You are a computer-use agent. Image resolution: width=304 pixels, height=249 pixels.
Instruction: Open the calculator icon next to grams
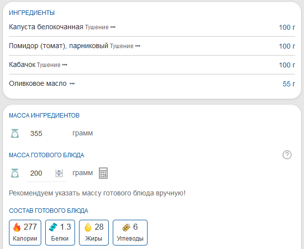(103, 173)
